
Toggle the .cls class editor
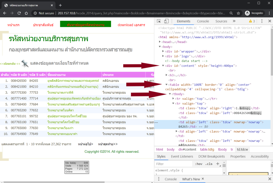(209, 164)
